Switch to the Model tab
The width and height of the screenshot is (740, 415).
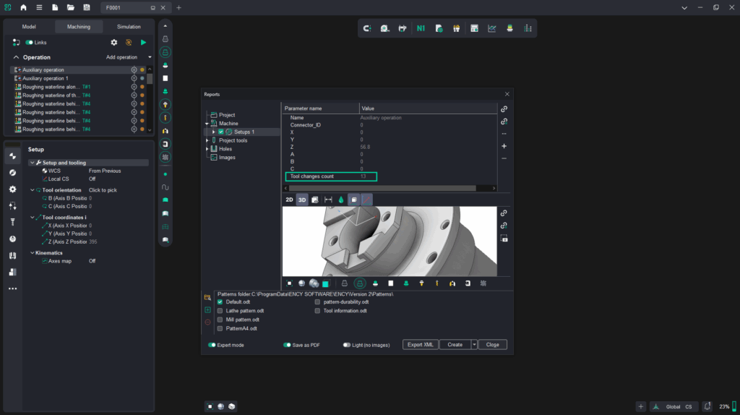tap(29, 27)
